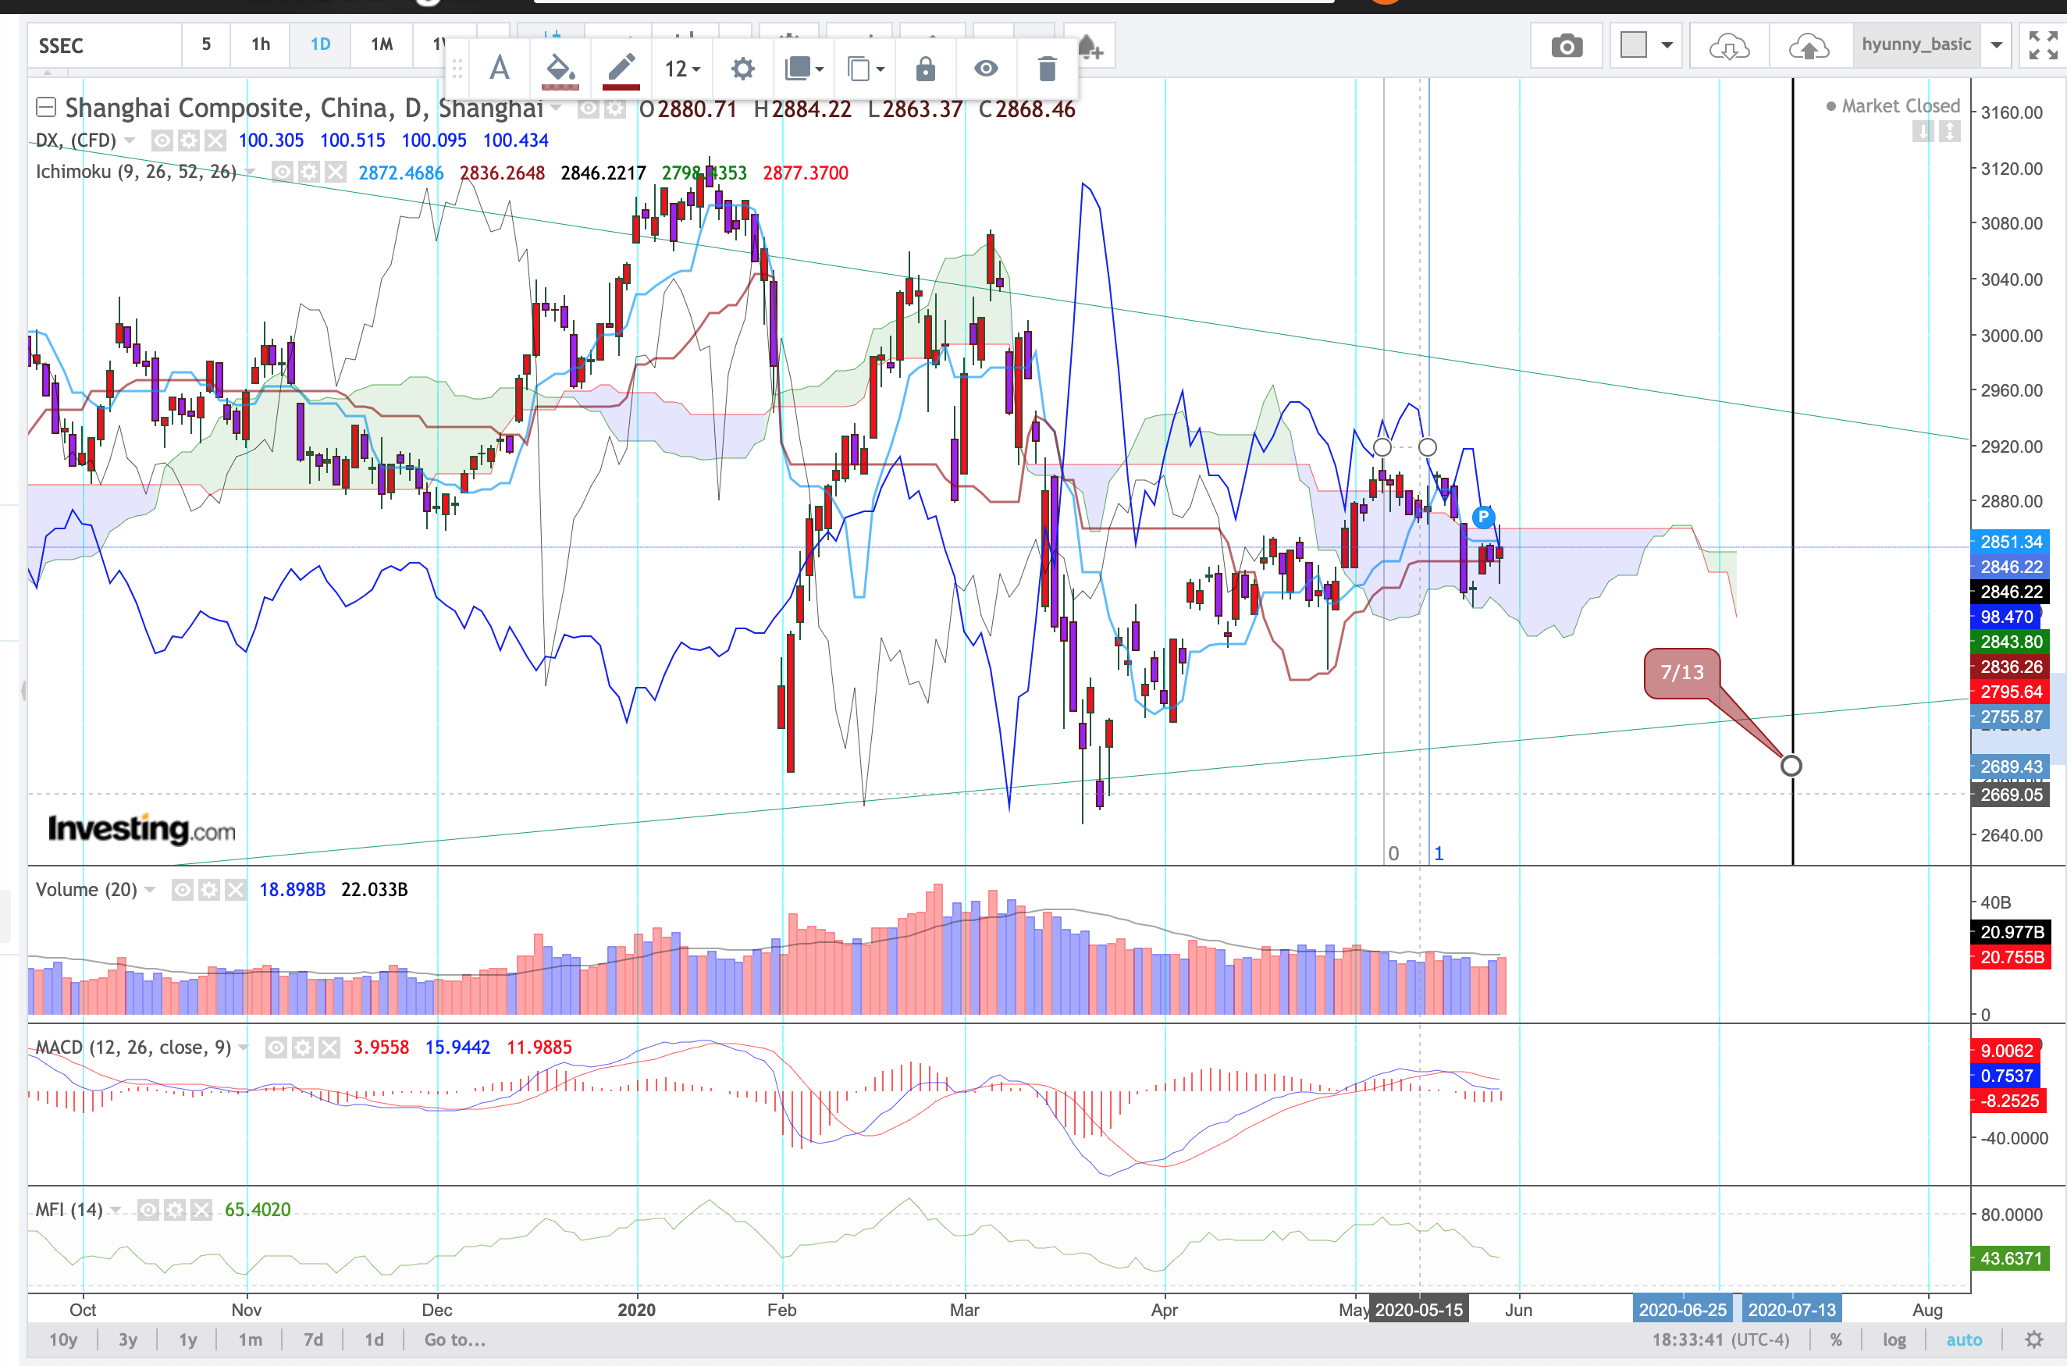Open drawing settings gear in floating toolbar
The width and height of the screenshot is (2067, 1366).
pos(742,69)
